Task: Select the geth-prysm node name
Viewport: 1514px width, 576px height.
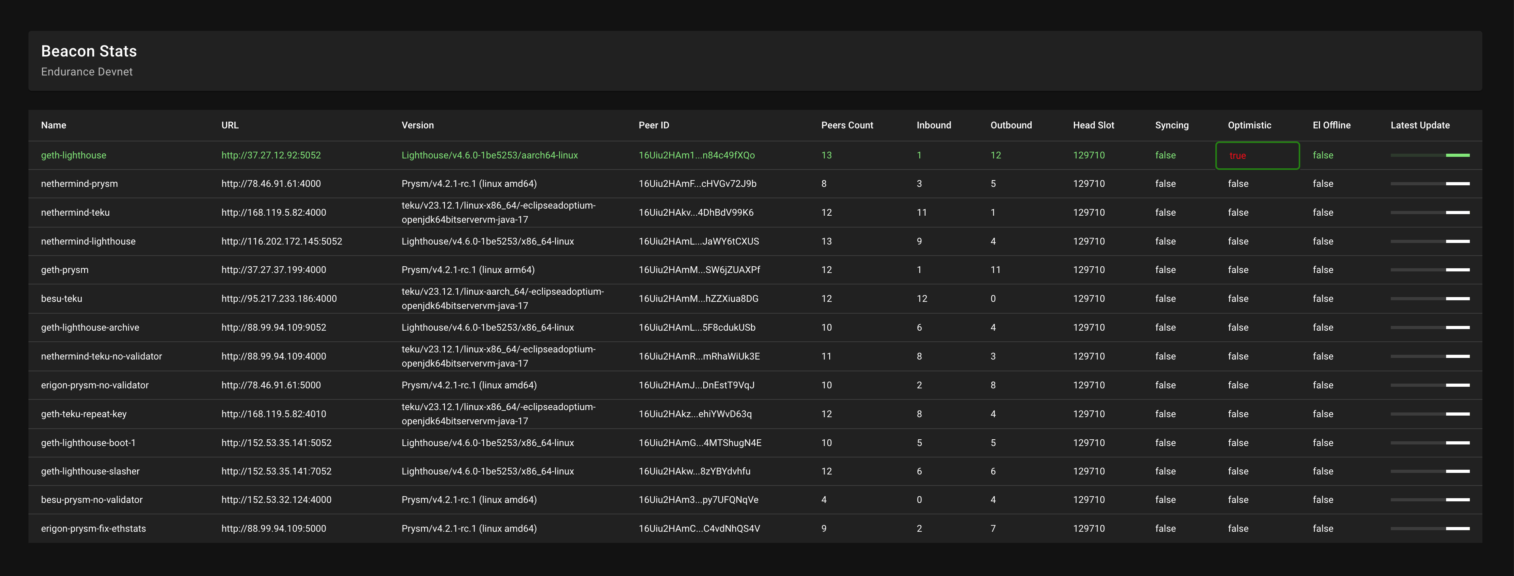Action: (x=65, y=270)
